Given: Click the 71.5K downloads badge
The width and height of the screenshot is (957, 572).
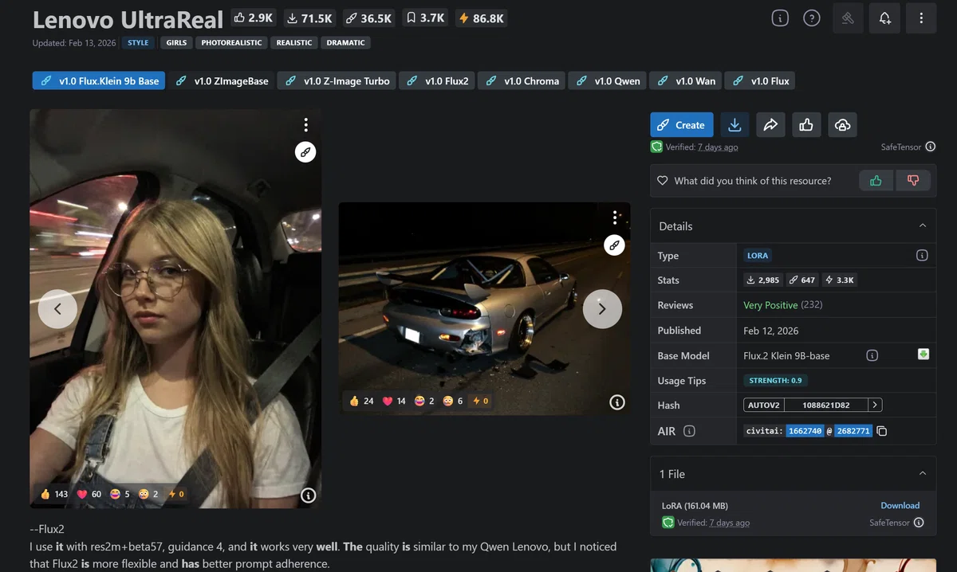Looking at the screenshot, I should coord(310,18).
